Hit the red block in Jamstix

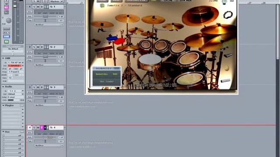click(x=119, y=41)
